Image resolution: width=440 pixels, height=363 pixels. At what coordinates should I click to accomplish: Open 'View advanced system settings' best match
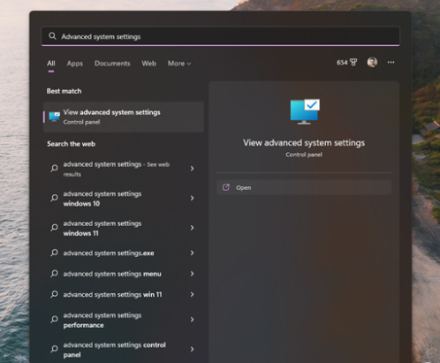[x=124, y=117]
